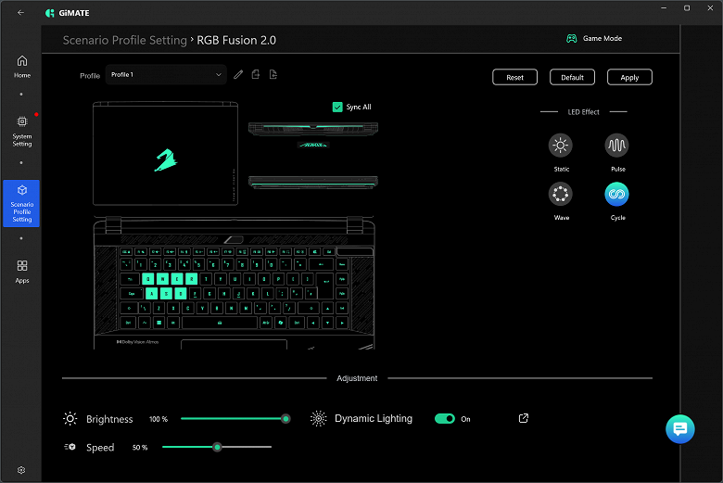This screenshot has height=483, width=723.
Task: Turn off the Dynamic Lighting toggle
Action: [445, 418]
